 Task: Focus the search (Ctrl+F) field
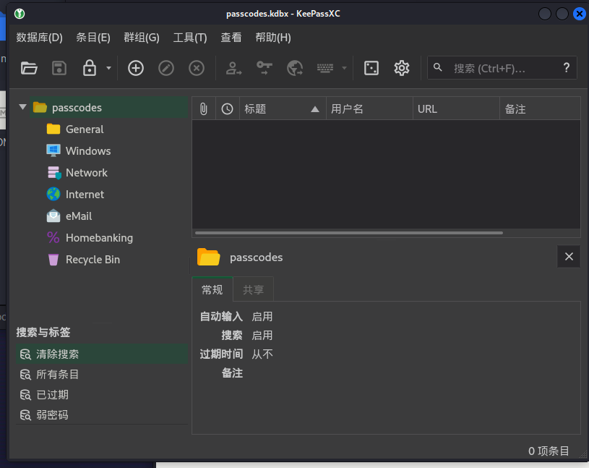502,68
